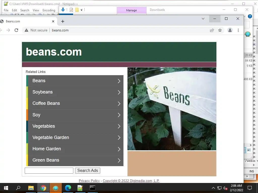The image size is (258, 193).
Task: Show hidden system tray icons
Action: [x=213, y=188]
